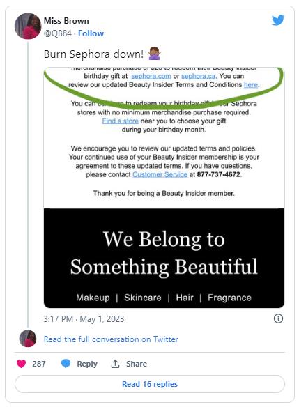Open the We Belong to Something Beautiful banner
Screen dimensions: 299x407
pos(164,258)
